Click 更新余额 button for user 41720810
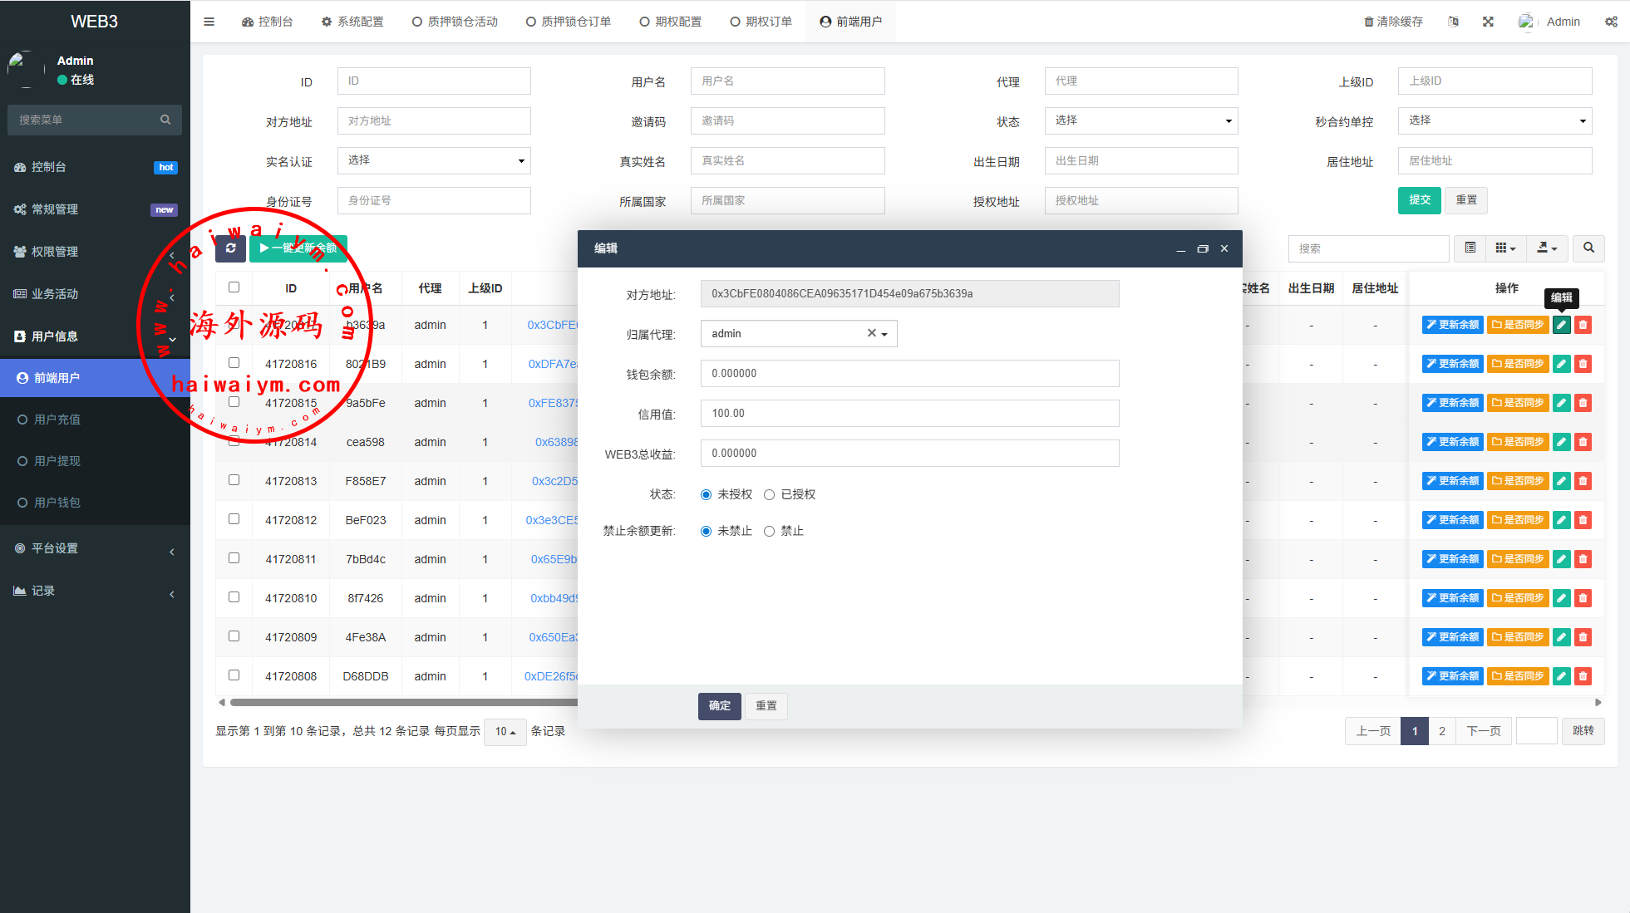1630x913 pixels. (x=1452, y=598)
